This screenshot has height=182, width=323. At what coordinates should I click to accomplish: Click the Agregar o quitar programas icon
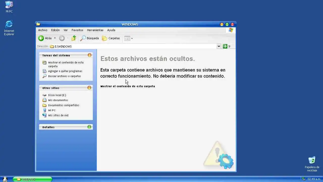point(44,71)
